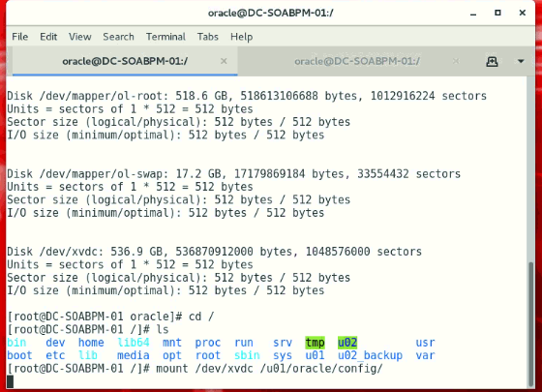Close the terminal window

tap(523, 13)
